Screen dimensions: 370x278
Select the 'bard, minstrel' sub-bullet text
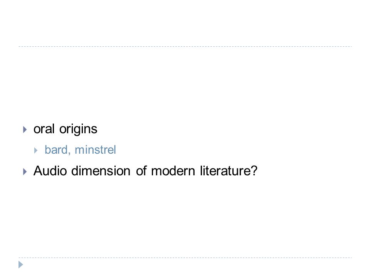(x=80, y=150)
